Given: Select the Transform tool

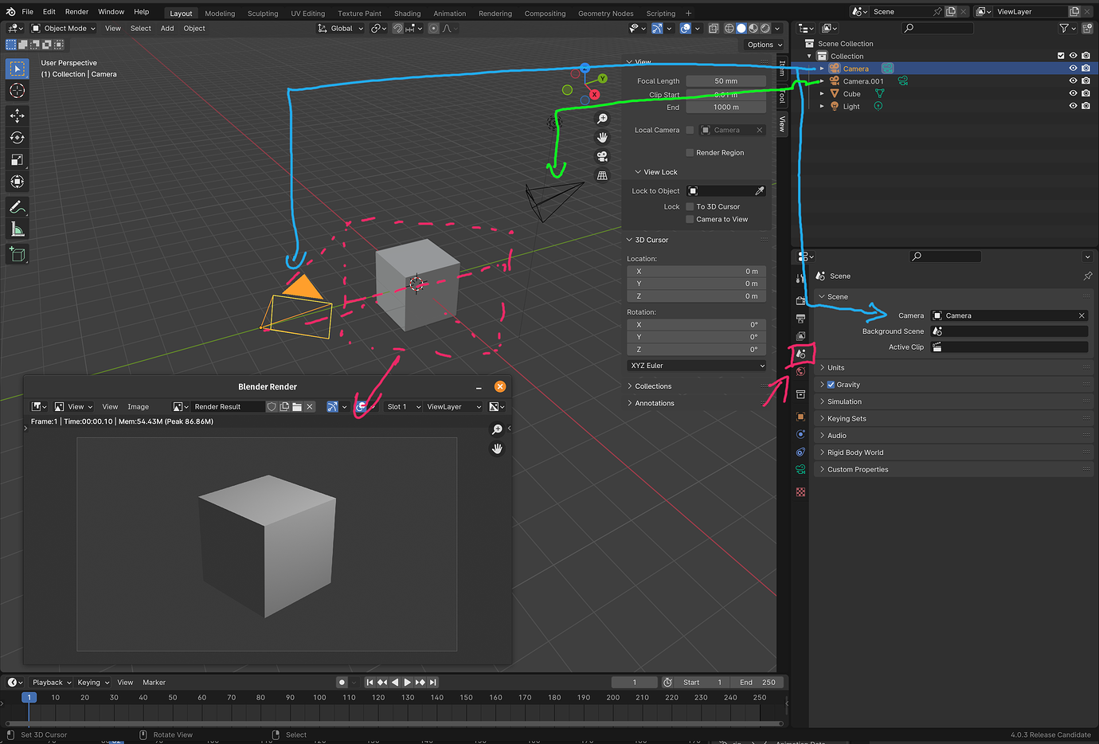Looking at the screenshot, I should click(17, 182).
